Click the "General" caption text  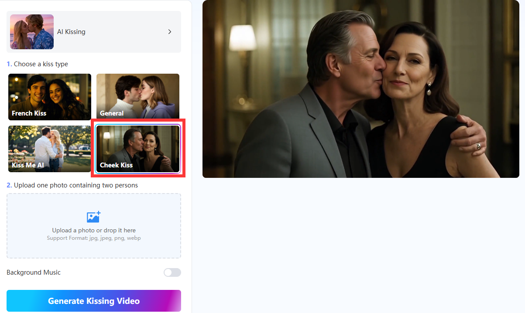112,113
